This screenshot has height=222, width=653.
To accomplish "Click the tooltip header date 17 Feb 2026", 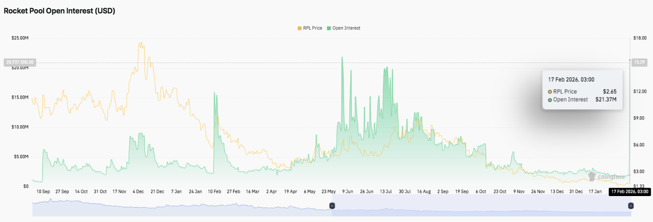I will pyautogui.click(x=571, y=80).
